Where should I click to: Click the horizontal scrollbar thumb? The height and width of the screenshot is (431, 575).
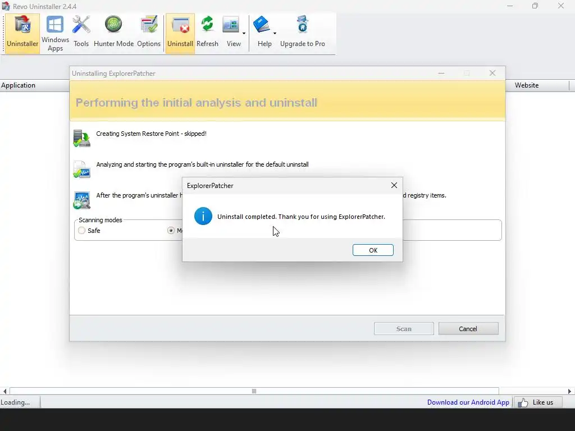tap(254, 391)
